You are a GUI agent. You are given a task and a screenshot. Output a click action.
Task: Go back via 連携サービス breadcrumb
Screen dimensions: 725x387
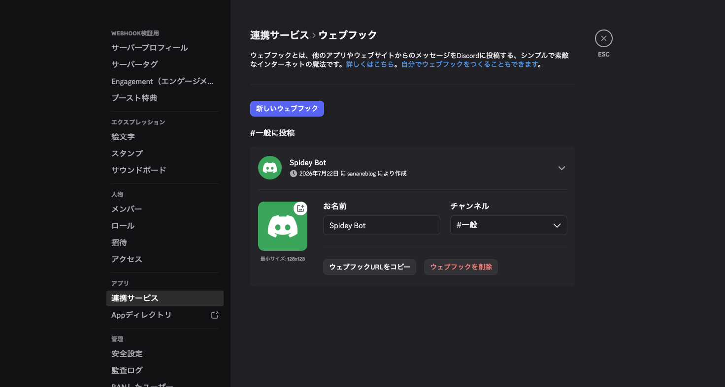click(280, 35)
